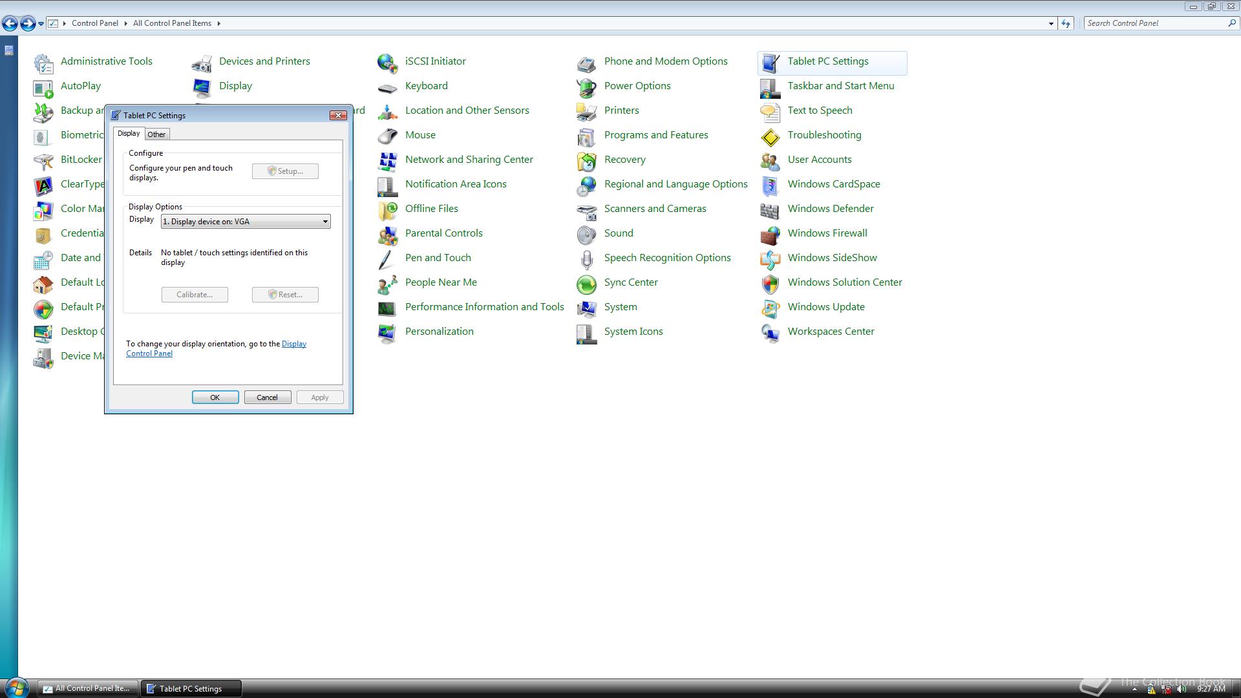
Task: Open the Administrative Tools icon
Action: coord(43,63)
